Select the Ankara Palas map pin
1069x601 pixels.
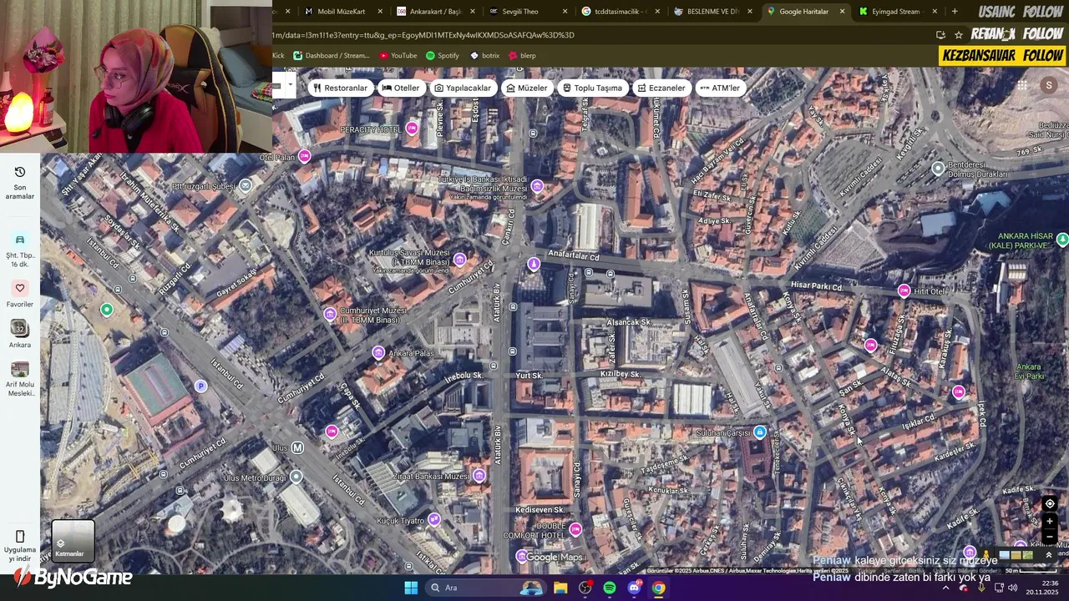(x=378, y=353)
